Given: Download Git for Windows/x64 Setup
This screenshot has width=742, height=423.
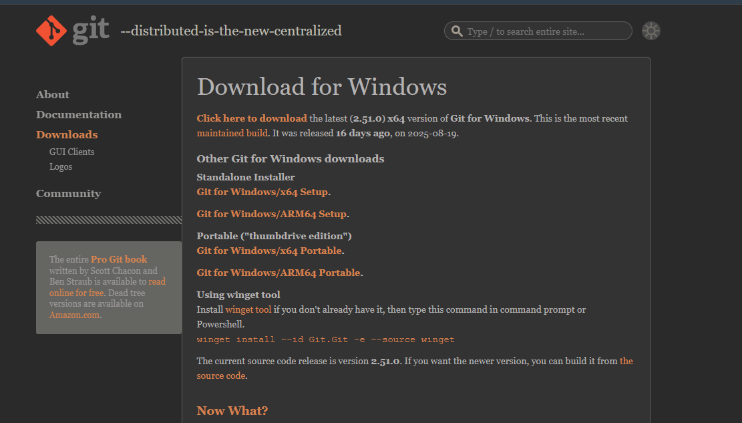Looking at the screenshot, I should (x=262, y=192).
